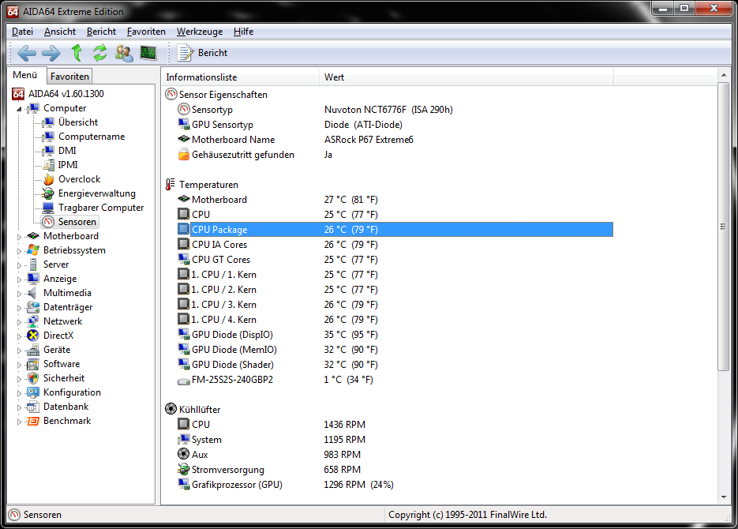Select the Computername tree item
738x529 pixels.
coord(92,137)
